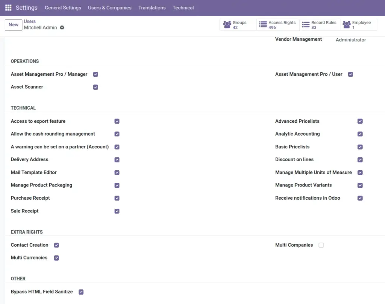Open Employee 1 stat button
Viewport: 385px width, 304px height.
tap(358, 25)
